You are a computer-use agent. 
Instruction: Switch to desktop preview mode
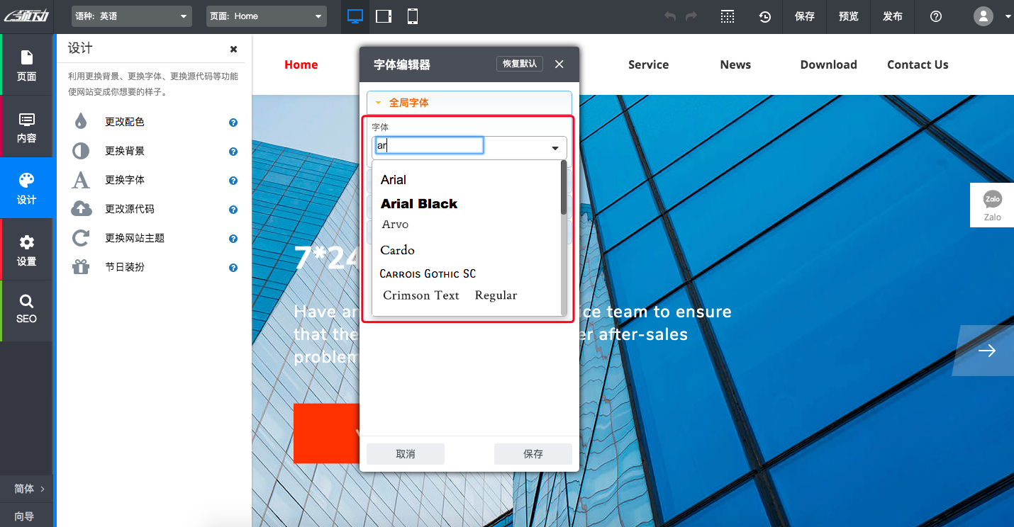(x=355, y=16)
